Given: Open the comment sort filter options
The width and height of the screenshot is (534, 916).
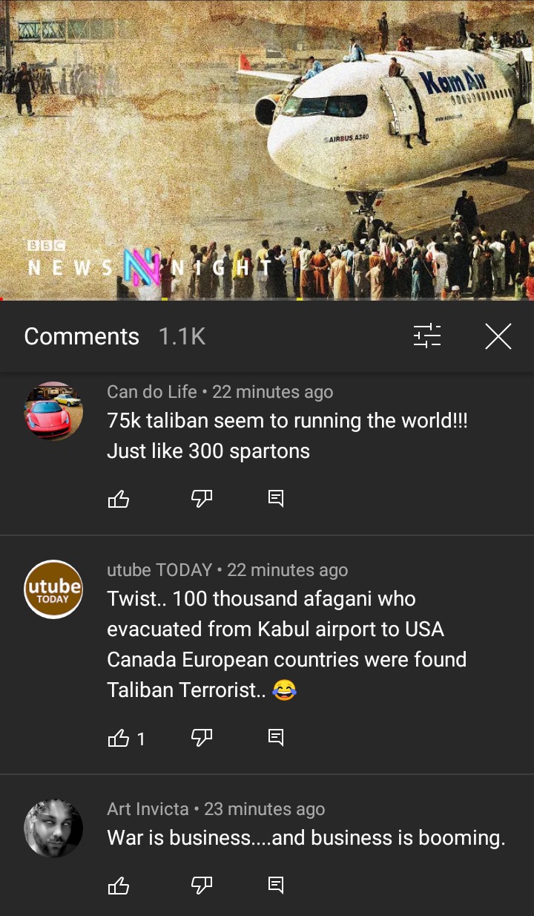Looking at the screenshot, I should (x=427, y=336).
